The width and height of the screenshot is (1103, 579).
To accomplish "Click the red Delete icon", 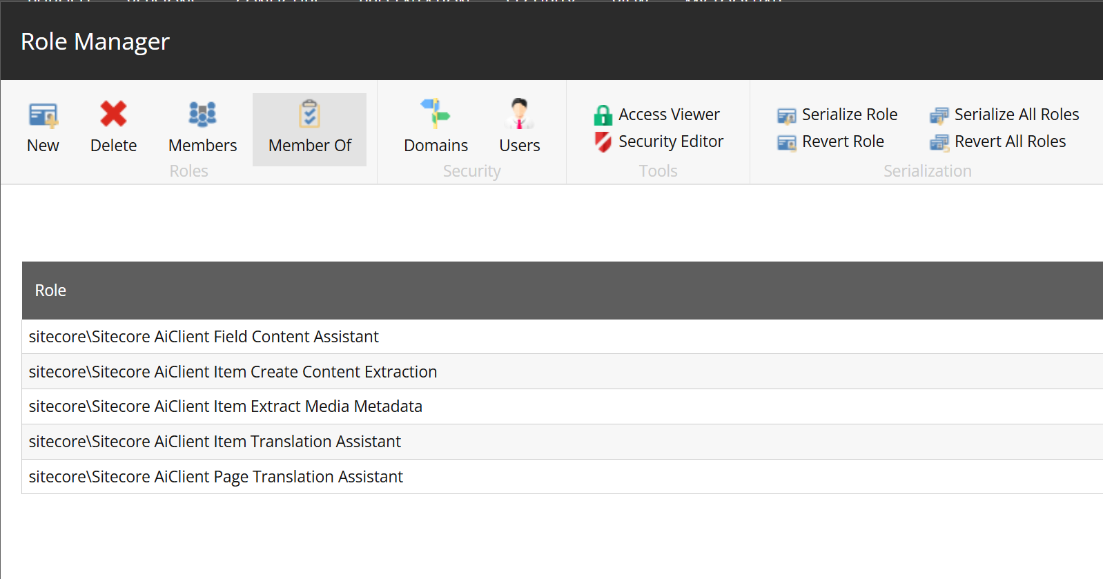I will [113, 115].
